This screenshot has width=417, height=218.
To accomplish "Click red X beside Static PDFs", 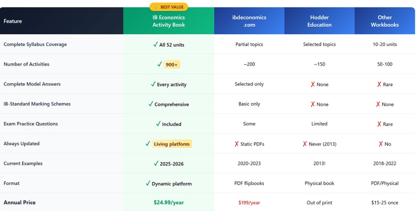I will (x=237, y=144).
